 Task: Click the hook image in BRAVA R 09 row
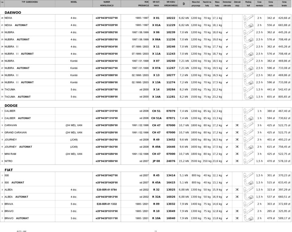pos(248,204)
